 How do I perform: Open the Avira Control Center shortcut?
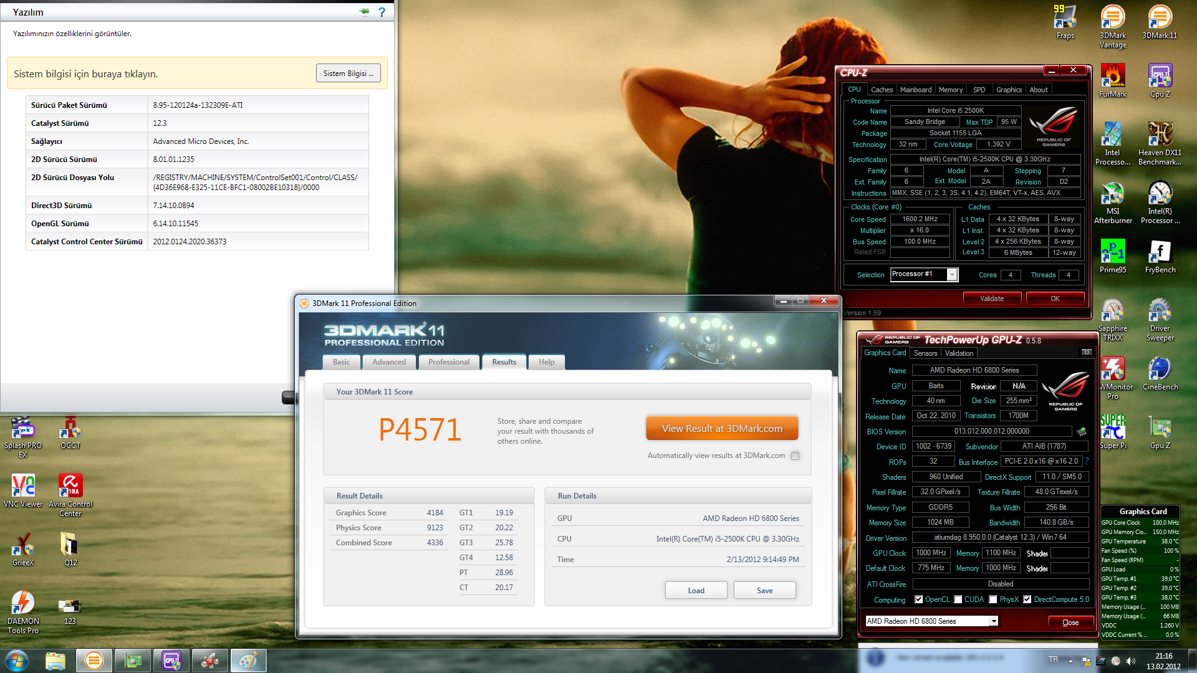point(70,495)
